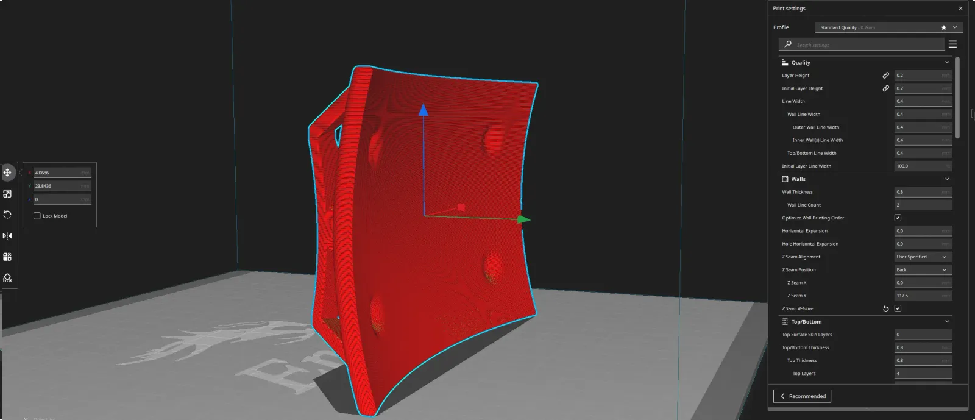Collapse the Quality settings section
The image size is (975, 420).
[947, 62]
